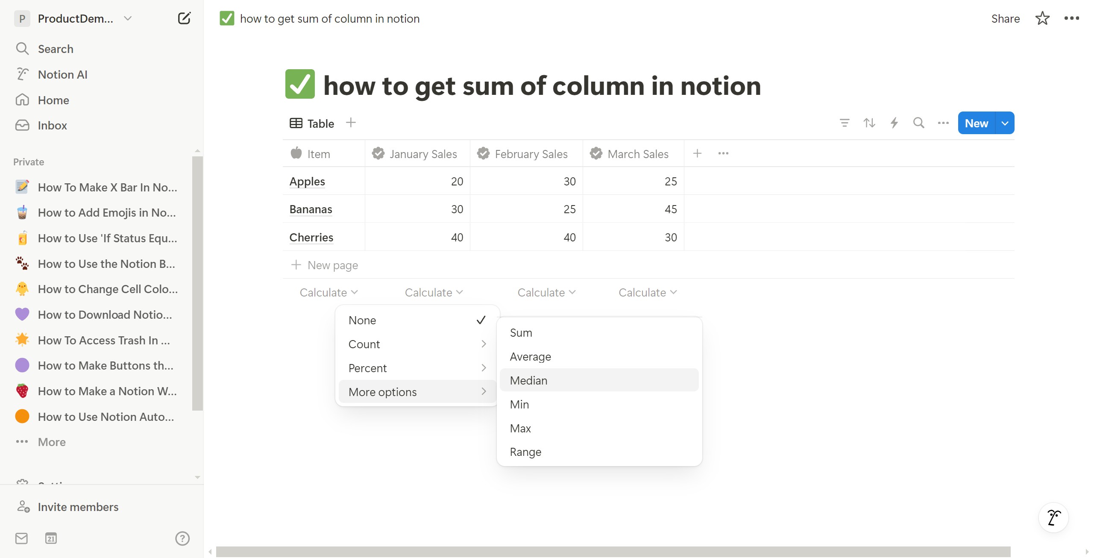This screenshot has width=1094, height=558.
Task: Select None calculation option
Action: coord(417,320)
